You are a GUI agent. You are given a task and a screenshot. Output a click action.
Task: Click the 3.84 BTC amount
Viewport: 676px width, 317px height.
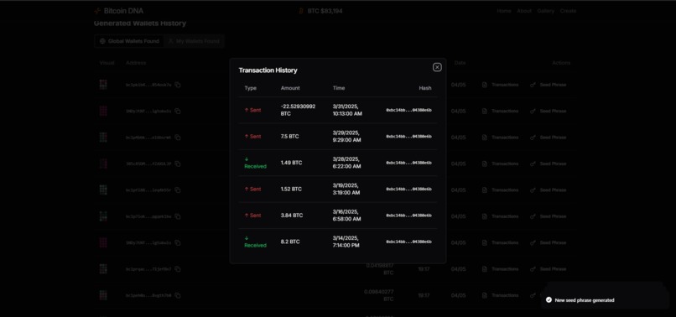[292, 216]
